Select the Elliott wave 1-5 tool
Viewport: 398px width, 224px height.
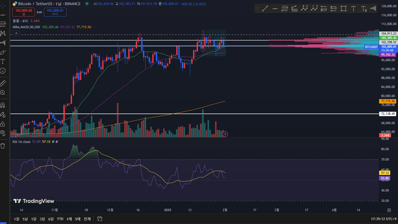[314, 9]
